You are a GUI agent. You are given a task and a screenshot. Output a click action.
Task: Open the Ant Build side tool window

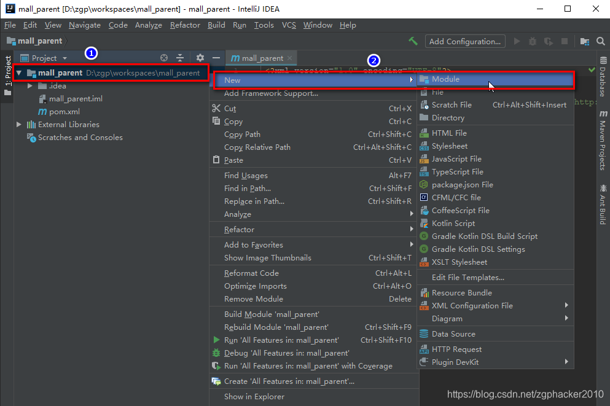coord(603,205)
